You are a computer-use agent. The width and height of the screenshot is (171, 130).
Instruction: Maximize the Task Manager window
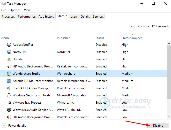pos(153,3)
